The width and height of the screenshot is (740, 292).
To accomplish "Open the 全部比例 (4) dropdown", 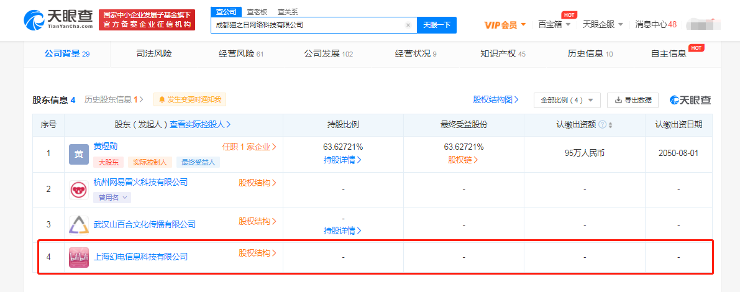I will (567, 100).
